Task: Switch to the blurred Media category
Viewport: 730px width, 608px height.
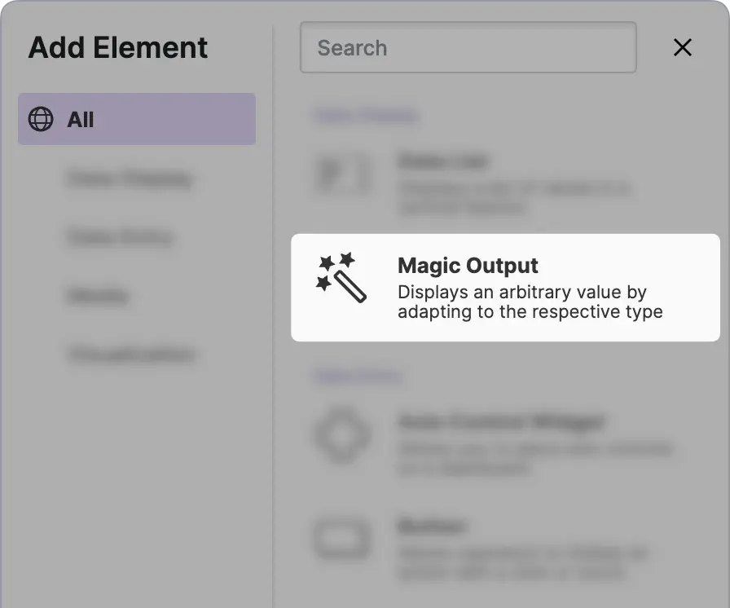Action: click(99, 296)
